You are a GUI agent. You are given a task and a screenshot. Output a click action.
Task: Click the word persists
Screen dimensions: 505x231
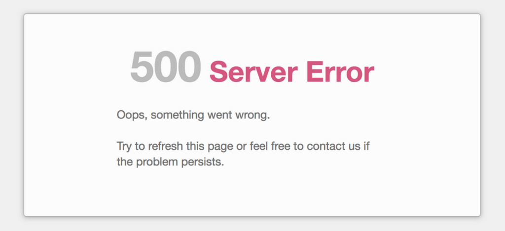pos(203,162)
